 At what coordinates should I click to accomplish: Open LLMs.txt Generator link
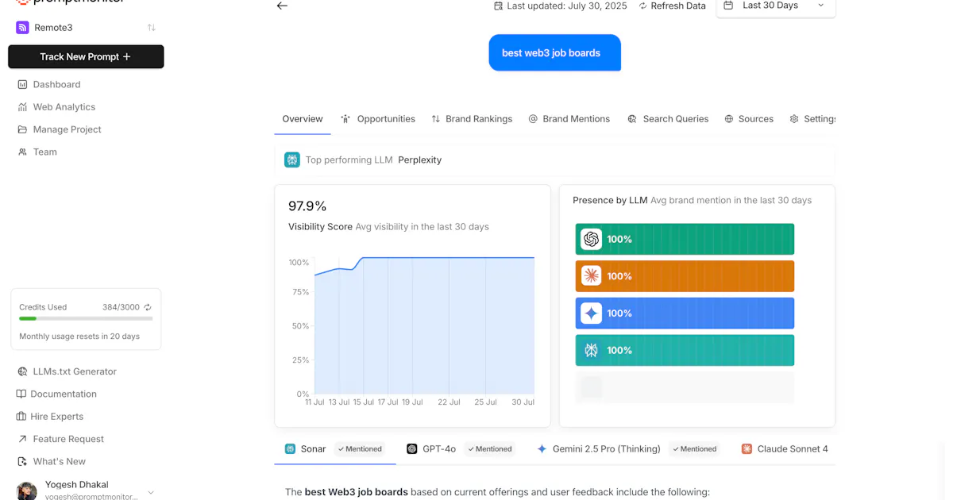click(75, 371)
